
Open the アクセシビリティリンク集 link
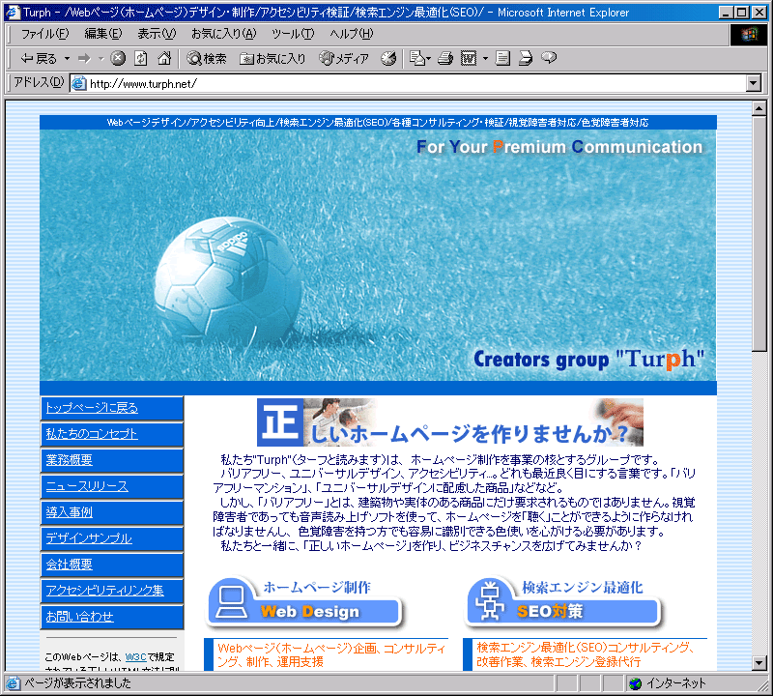(x=104, y=591)
